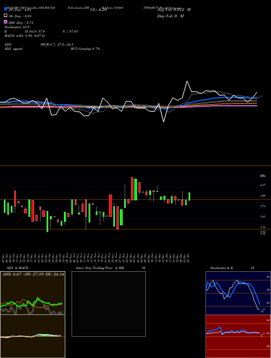Click the 'ADX signal:' label
This screenshot has height=358, width=271.
pos(14,49)
